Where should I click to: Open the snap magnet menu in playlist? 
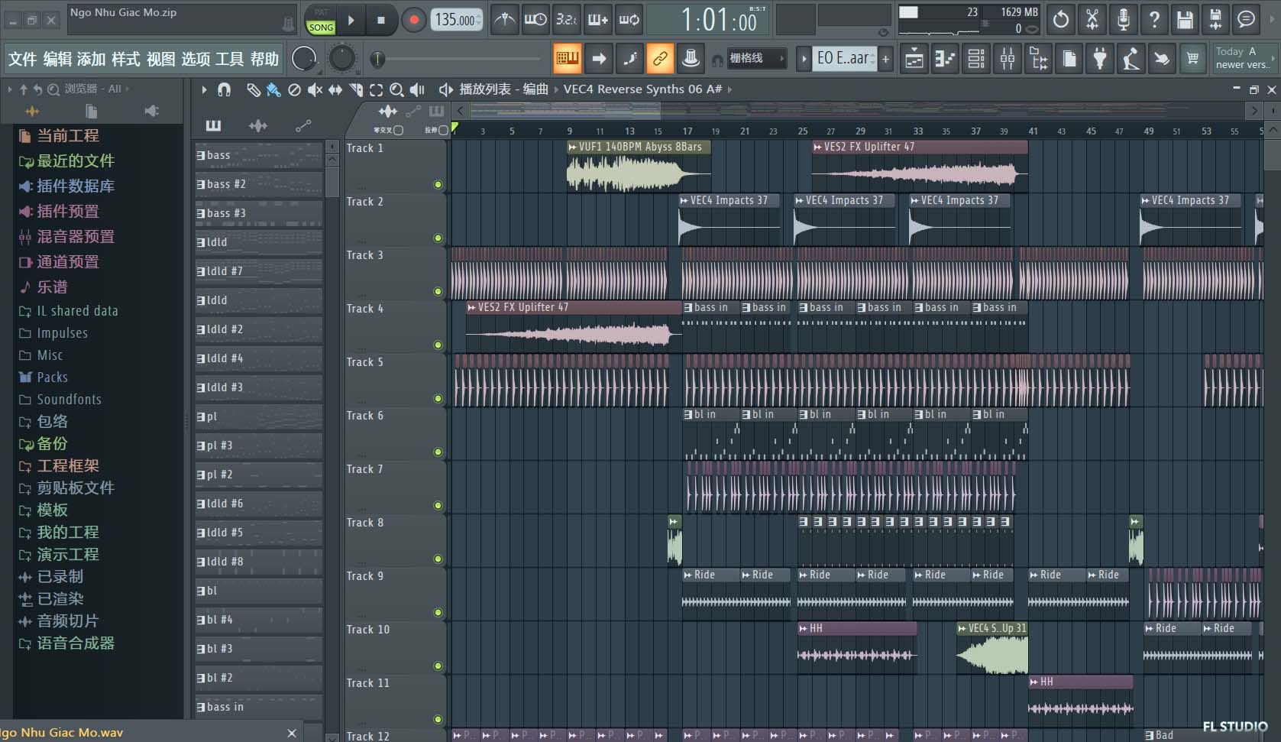click(x=224, y=89)
